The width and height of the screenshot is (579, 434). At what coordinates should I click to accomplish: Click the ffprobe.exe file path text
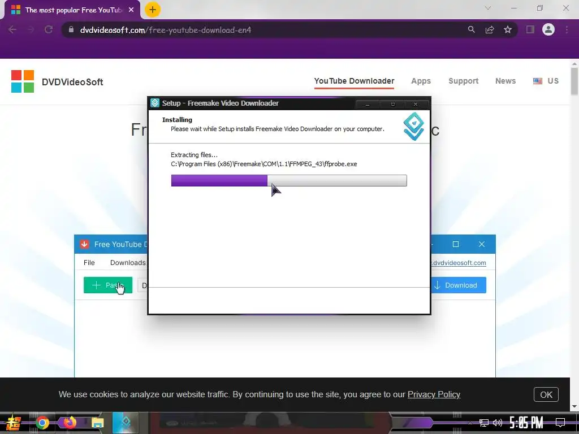263,164
